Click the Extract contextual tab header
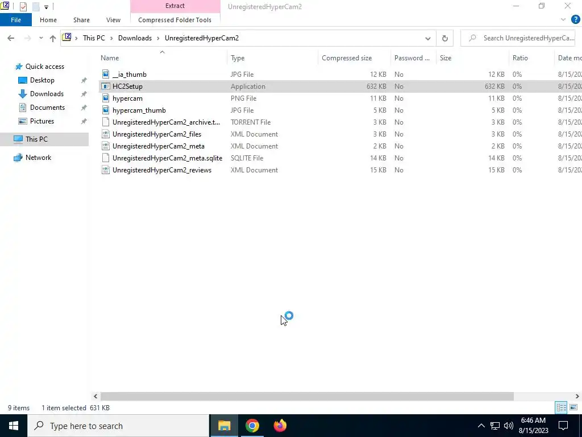This screenshot has height=437, width=582. pyautogui.click(x=175, y=6)
